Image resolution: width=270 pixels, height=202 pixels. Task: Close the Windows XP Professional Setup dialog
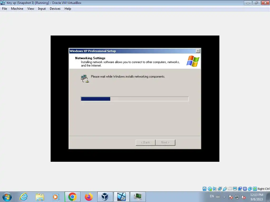[x=198, y=51]
